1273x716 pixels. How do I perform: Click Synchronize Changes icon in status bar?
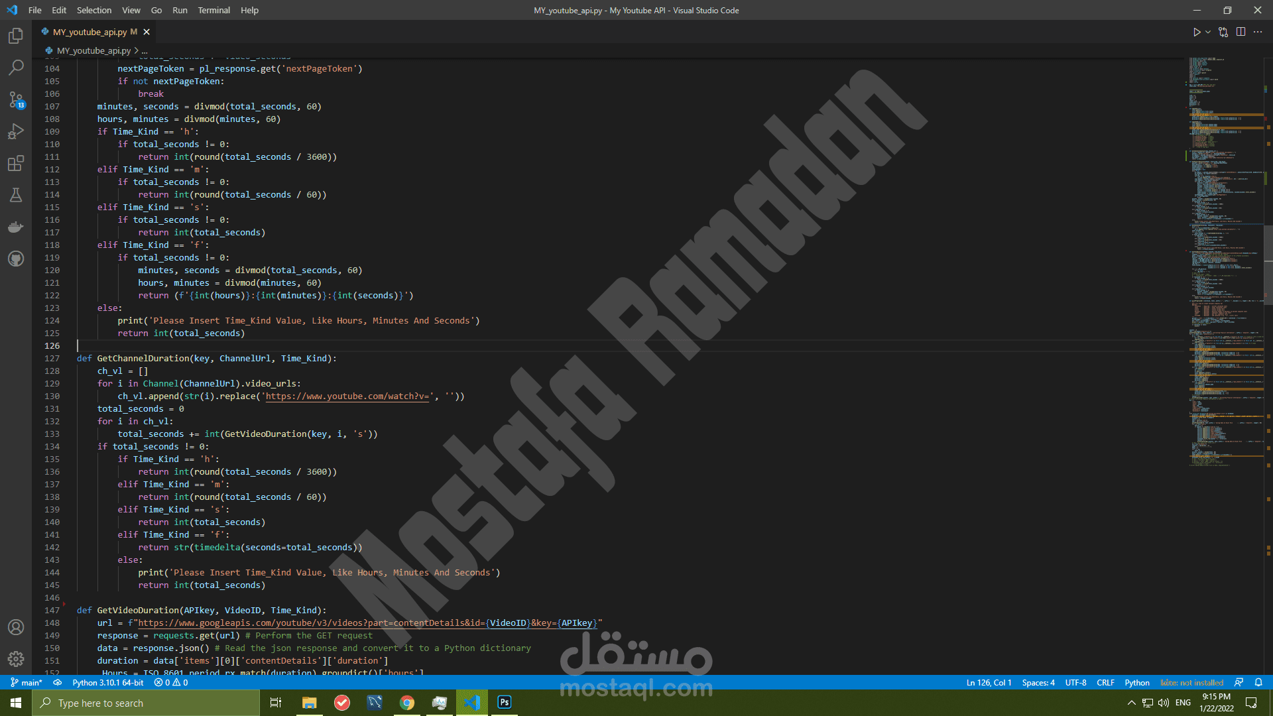58,682
